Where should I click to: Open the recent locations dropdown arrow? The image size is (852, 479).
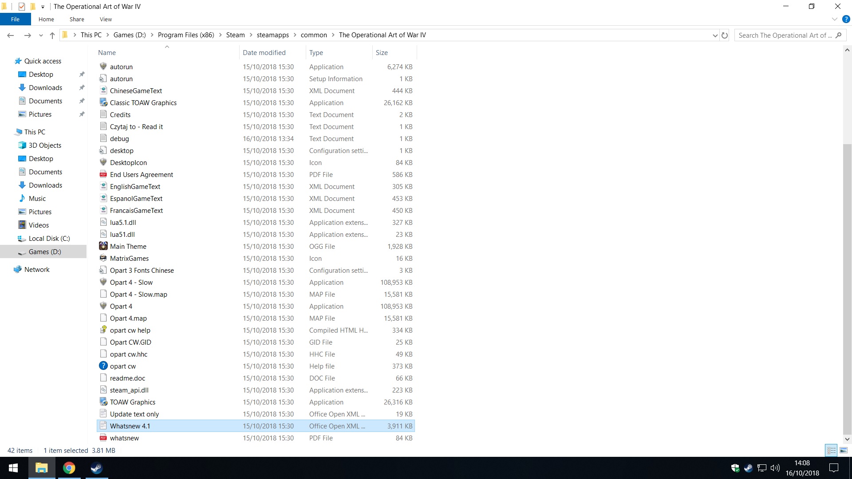41,35
